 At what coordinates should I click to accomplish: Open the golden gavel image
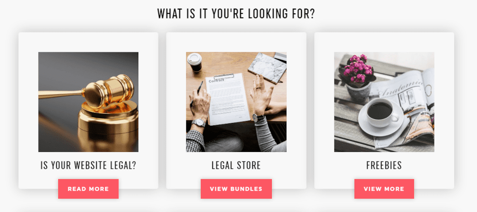tap(88, 102)
